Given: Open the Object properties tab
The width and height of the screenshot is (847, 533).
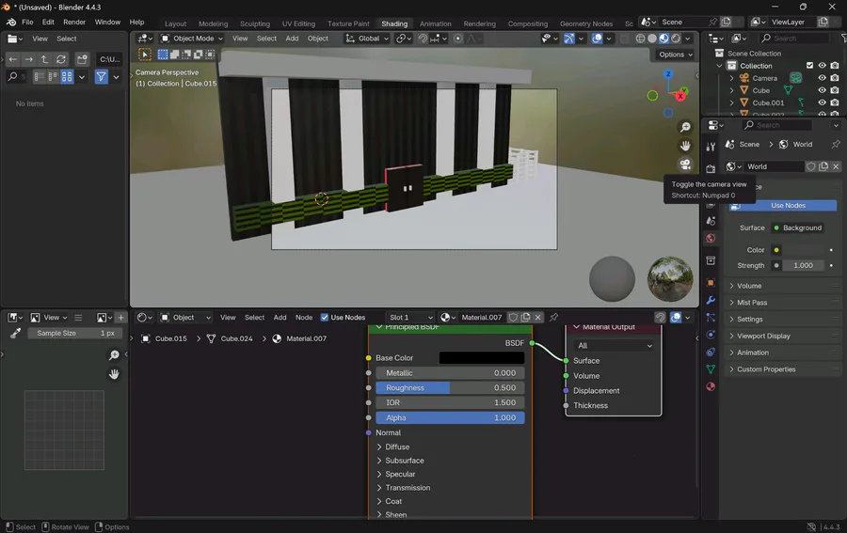Looking at the screenshot, I should pyautogui.click(x=711, y=282).
